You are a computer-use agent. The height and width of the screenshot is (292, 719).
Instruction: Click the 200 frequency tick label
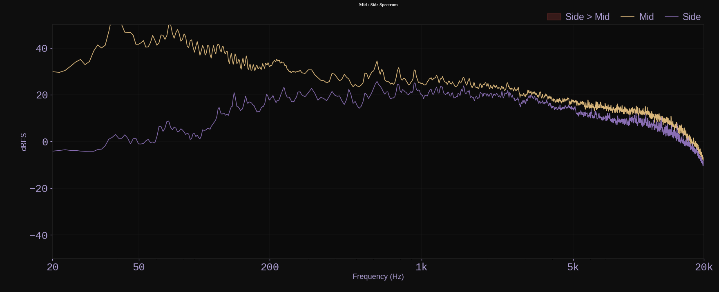click(x=270, y=267)
